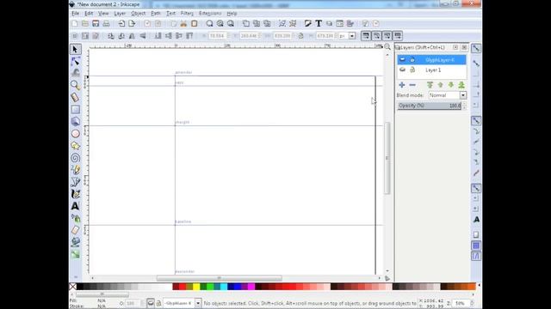Select the Selector arrow tool

[x=75, y=50]
